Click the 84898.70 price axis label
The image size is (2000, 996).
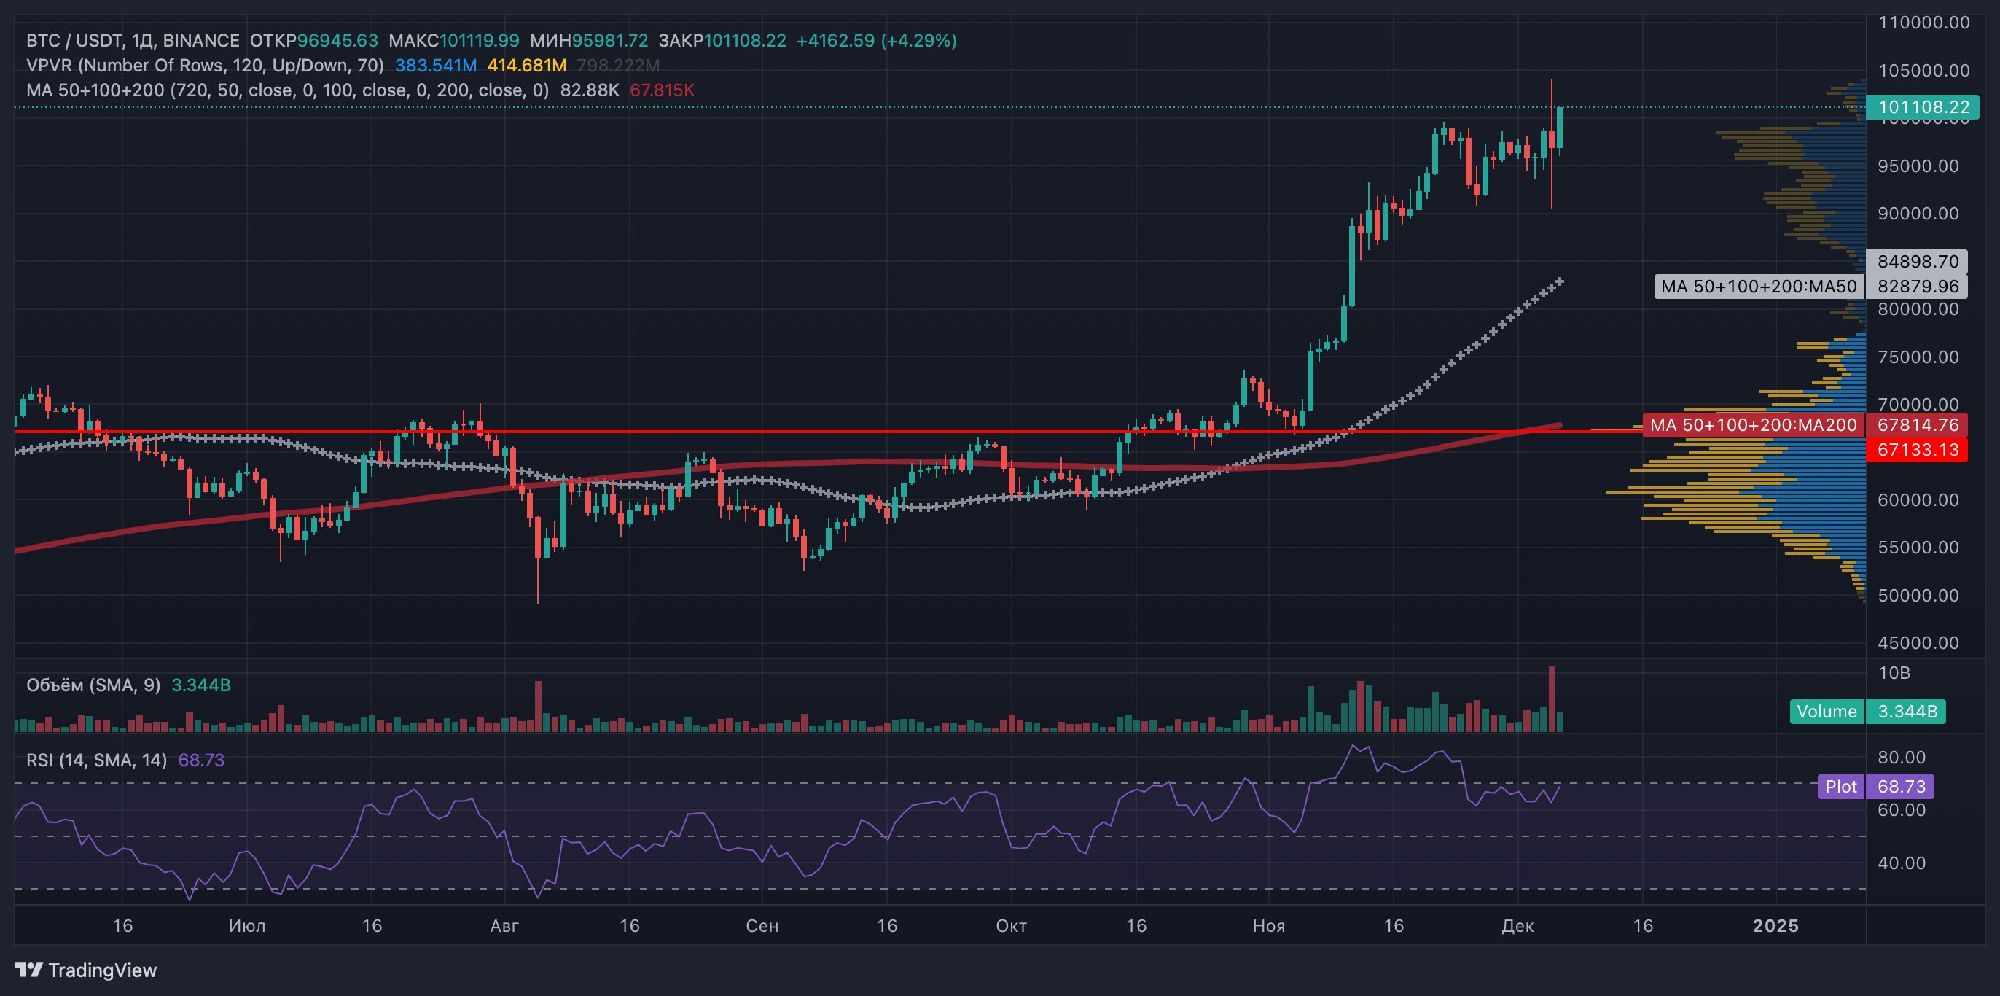(1917, 262)
